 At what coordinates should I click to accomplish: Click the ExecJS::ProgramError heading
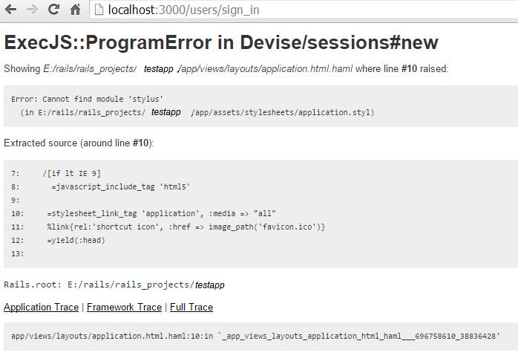220,42
